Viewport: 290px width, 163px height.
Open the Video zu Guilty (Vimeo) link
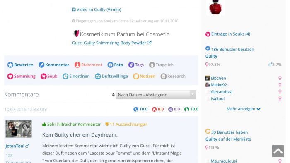click(99, 10)
